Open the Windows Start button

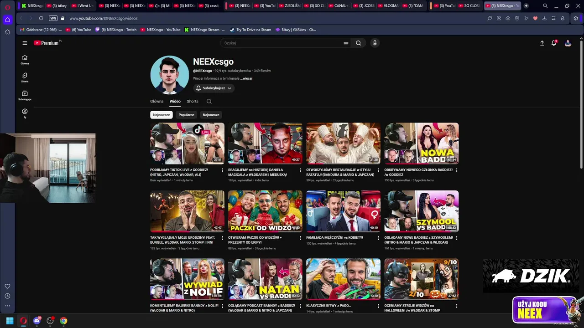click(x=10, y=321)
